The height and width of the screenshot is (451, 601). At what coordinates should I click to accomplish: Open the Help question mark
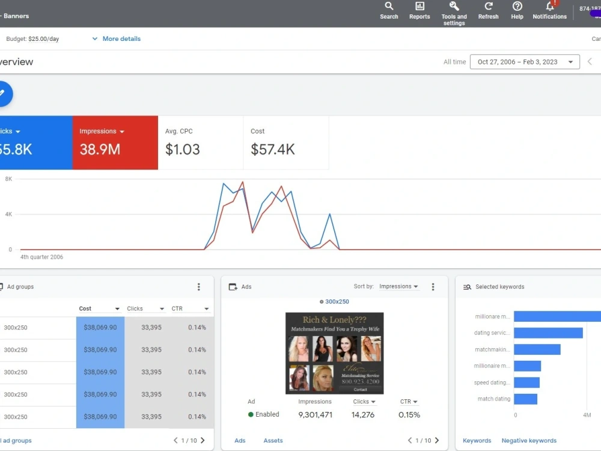517,11
